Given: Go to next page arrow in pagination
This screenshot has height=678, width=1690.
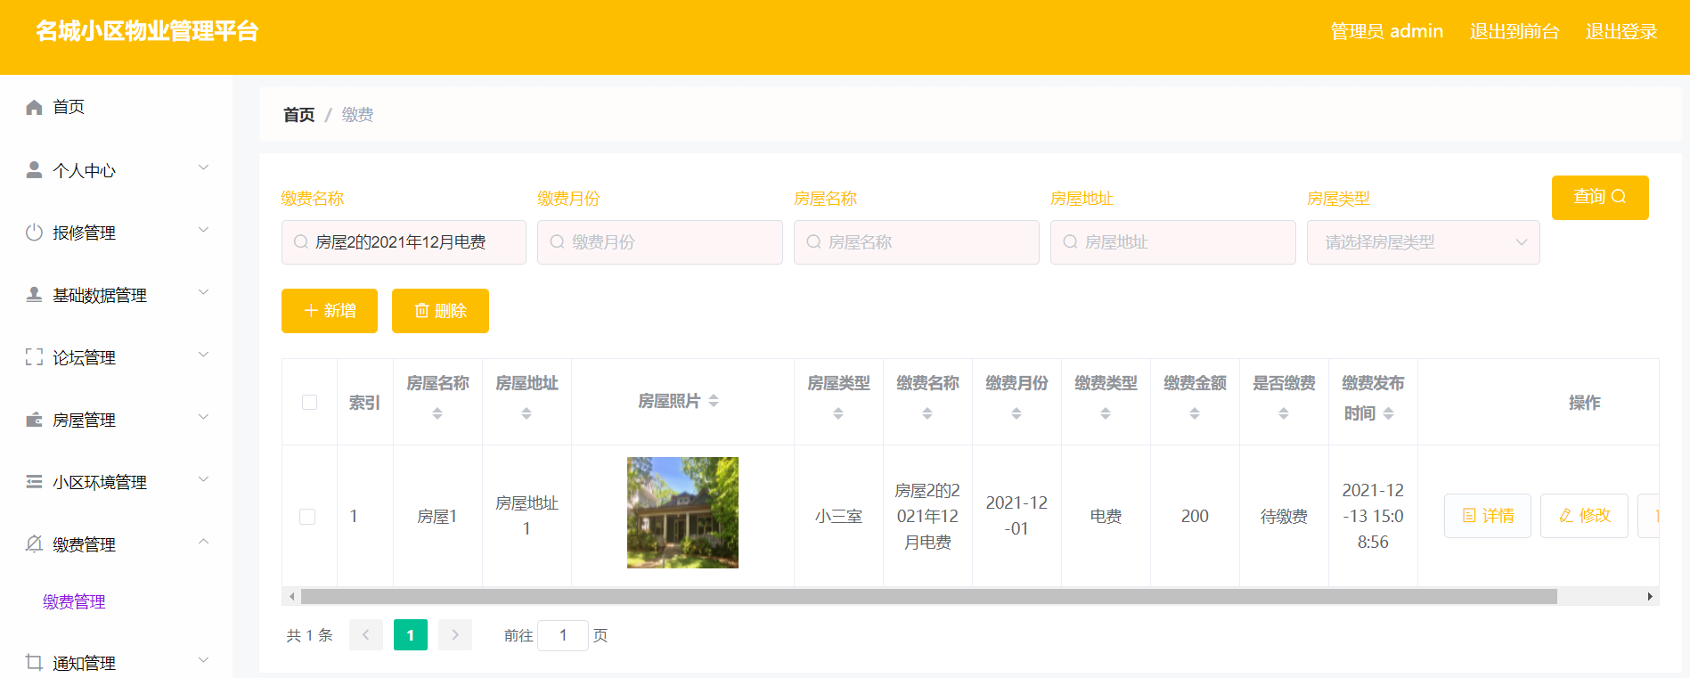Looking at the screenshot, I should point(455,635).
